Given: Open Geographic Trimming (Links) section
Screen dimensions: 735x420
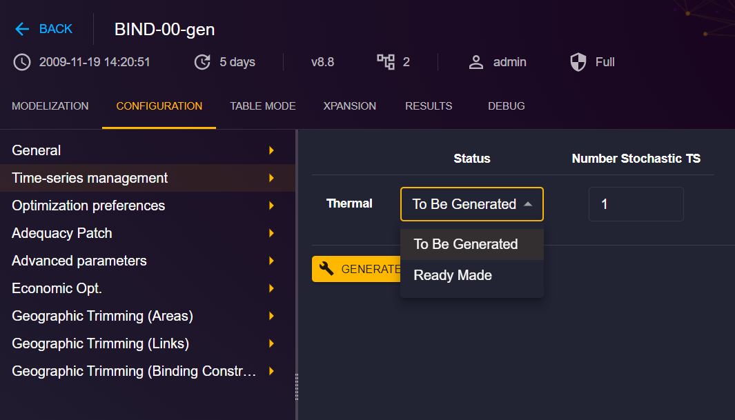Looking at the screenshot, I should pos(148,343).
